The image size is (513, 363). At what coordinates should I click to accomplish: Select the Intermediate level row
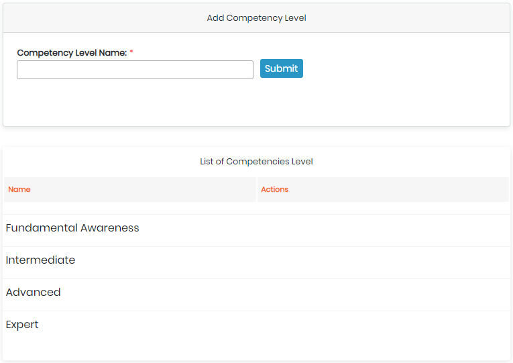[256, 262]
